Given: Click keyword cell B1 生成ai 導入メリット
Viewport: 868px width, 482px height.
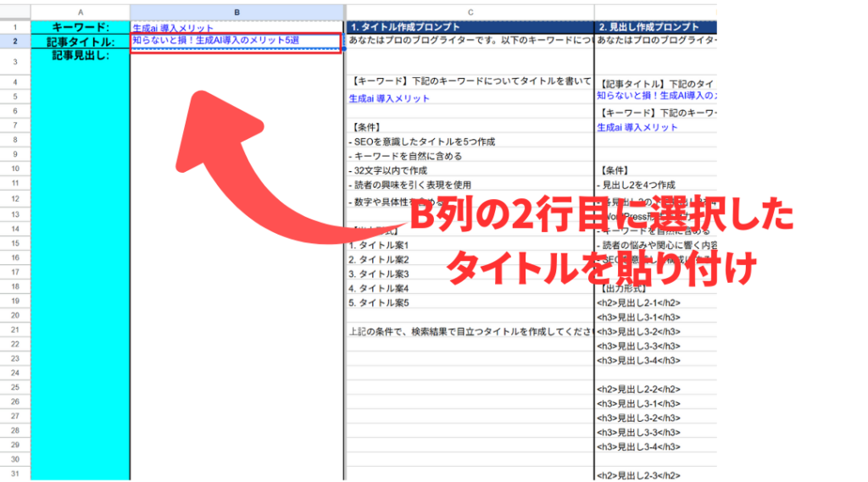Looking at the screenshot, I should tap(174, 28).
